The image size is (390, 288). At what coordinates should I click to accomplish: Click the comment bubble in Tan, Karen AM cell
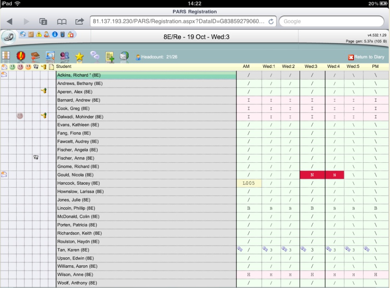tap(240, 249)
